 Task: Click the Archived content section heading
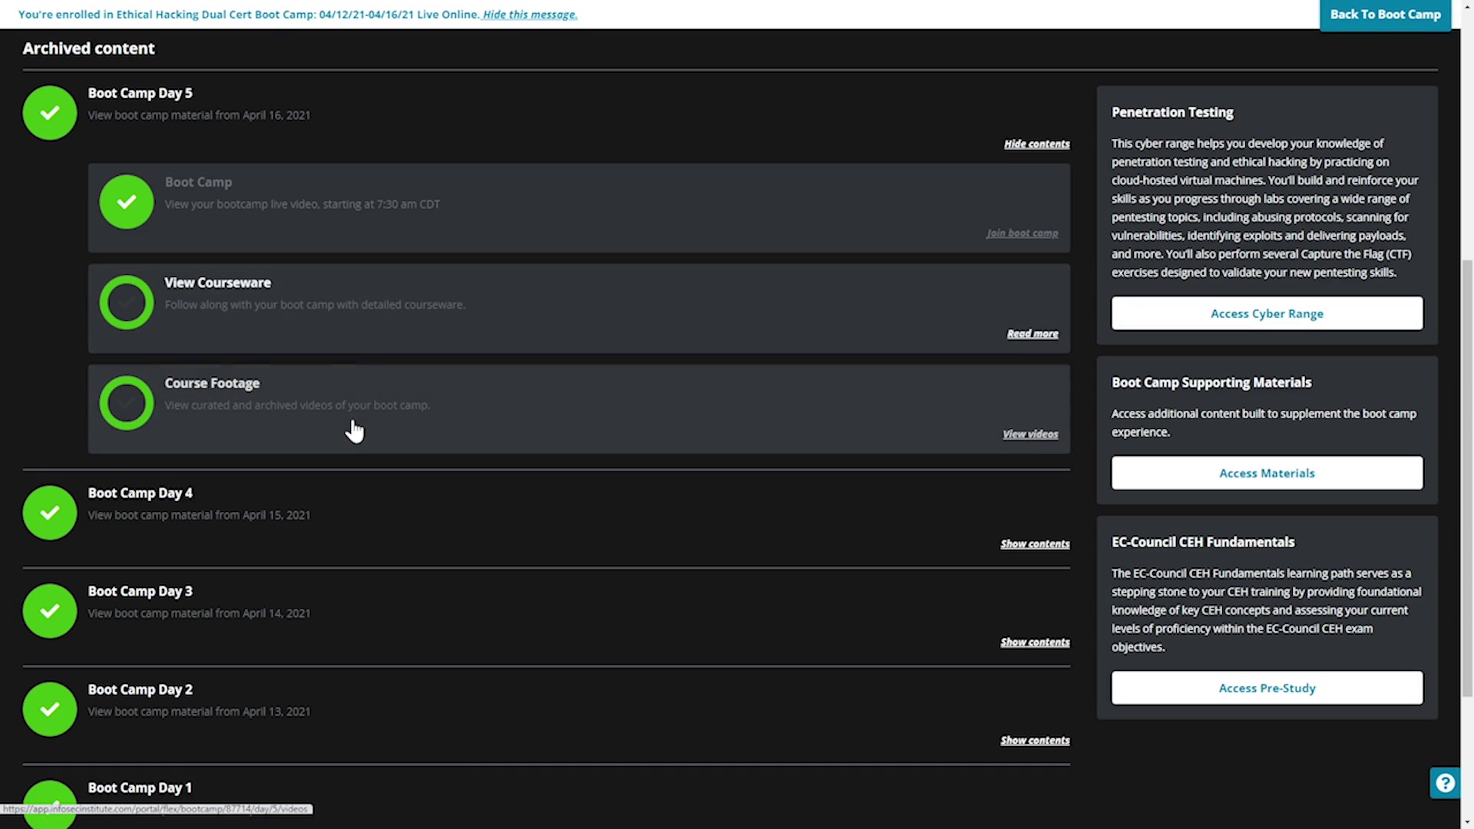88,48
